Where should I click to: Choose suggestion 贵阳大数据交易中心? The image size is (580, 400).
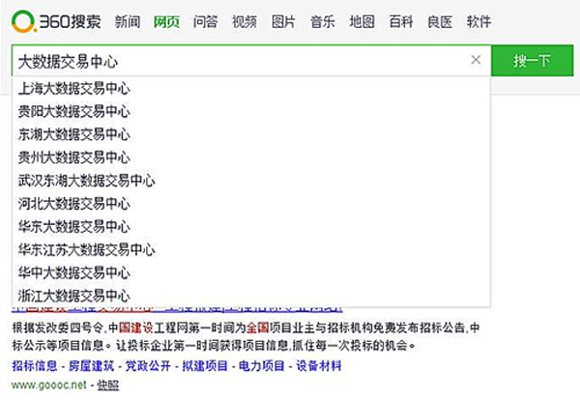pyautogui.click(x=251, y=112)
